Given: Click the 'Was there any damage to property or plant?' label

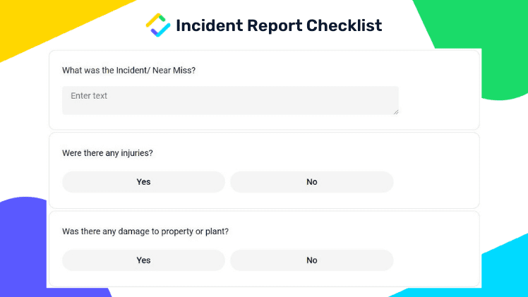Looking at the screenshot, I should (145, 231).
